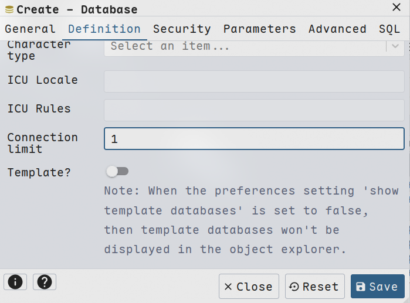Viewport: 410px width, 303px height.
Task: Click the database icon in title bar
Action: click(x=9, y=9)
